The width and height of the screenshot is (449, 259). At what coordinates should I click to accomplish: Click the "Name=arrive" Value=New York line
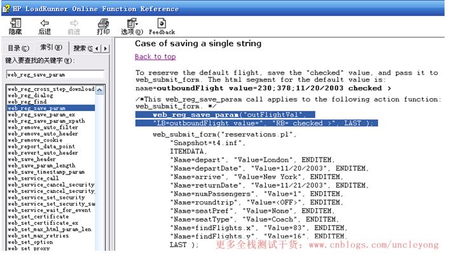[x=256, y=176]
